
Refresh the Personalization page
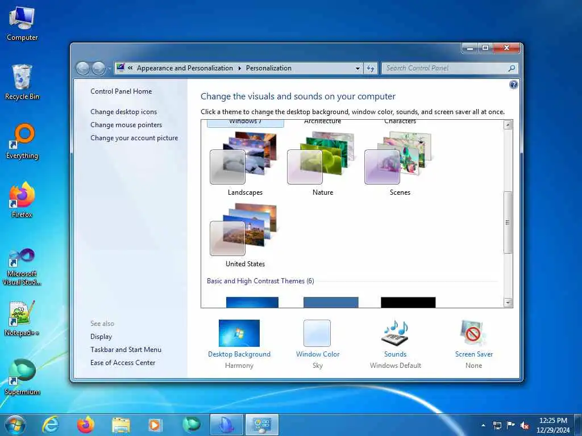tap(371, 68)
